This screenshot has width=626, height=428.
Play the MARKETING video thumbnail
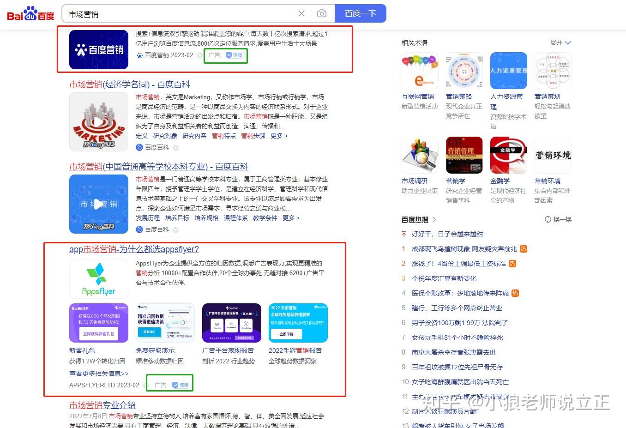99,122
